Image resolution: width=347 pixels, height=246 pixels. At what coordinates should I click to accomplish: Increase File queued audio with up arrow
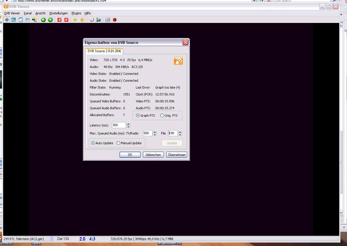pyautogui.click(x=180, y=132)
